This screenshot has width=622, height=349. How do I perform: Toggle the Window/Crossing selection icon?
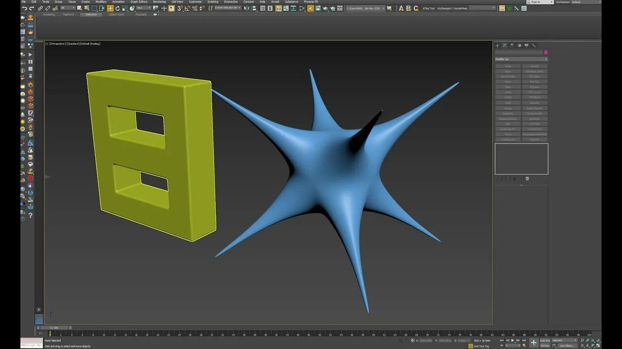pos(101,8)
